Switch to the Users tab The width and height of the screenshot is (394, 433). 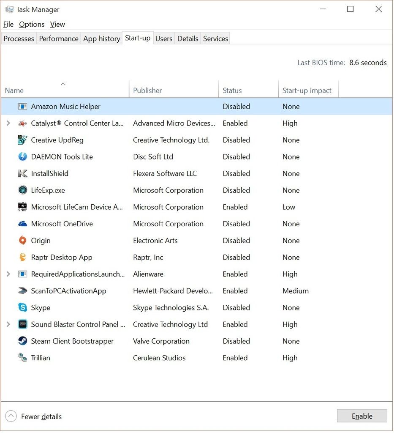(164, 38)
